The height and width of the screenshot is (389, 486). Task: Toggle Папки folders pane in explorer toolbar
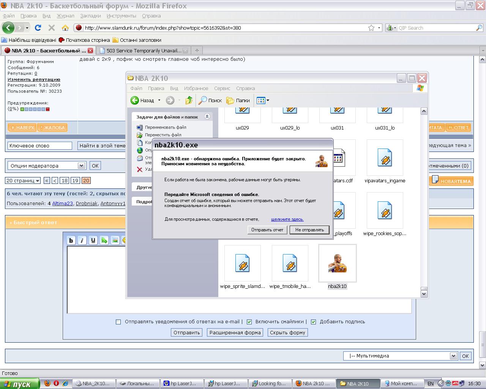[238, 100]
